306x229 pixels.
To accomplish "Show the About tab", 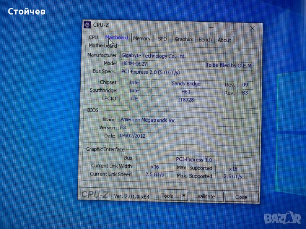I will point(224,40).
